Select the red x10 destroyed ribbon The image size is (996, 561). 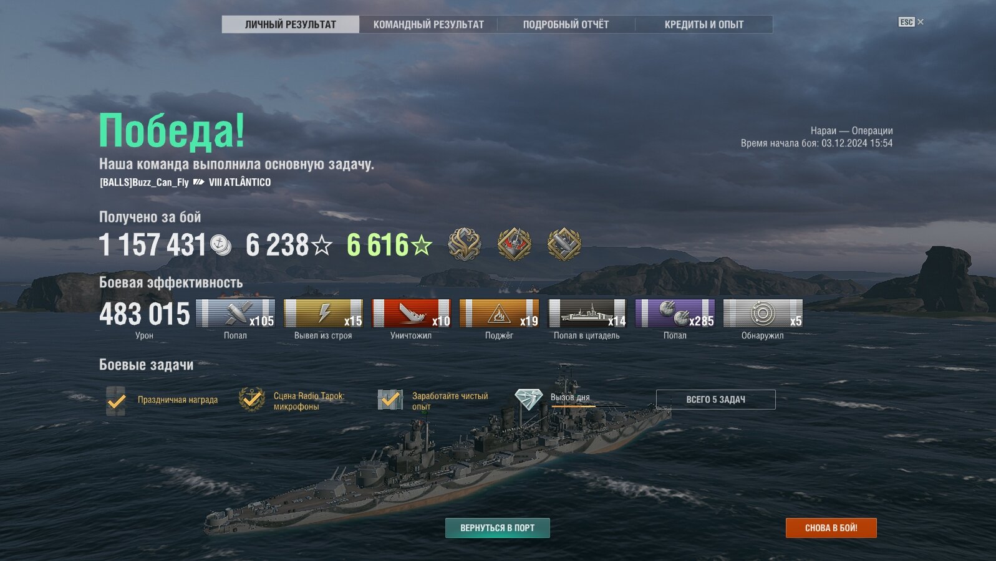411,313
